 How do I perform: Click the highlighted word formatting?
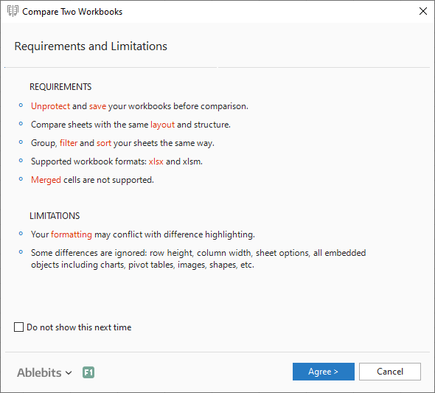pos(72,234)
